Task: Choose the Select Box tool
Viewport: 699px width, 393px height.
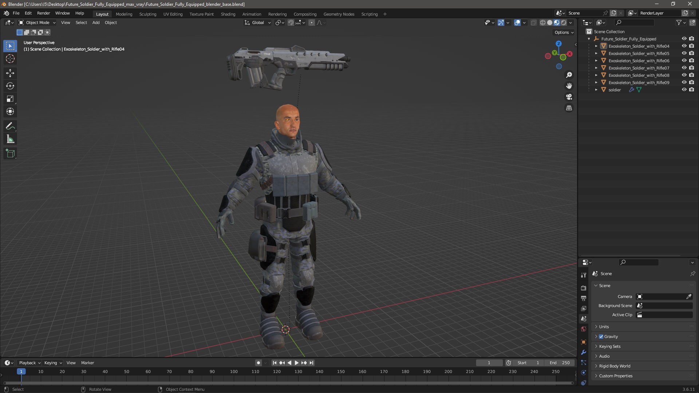Action: [10, 46]
